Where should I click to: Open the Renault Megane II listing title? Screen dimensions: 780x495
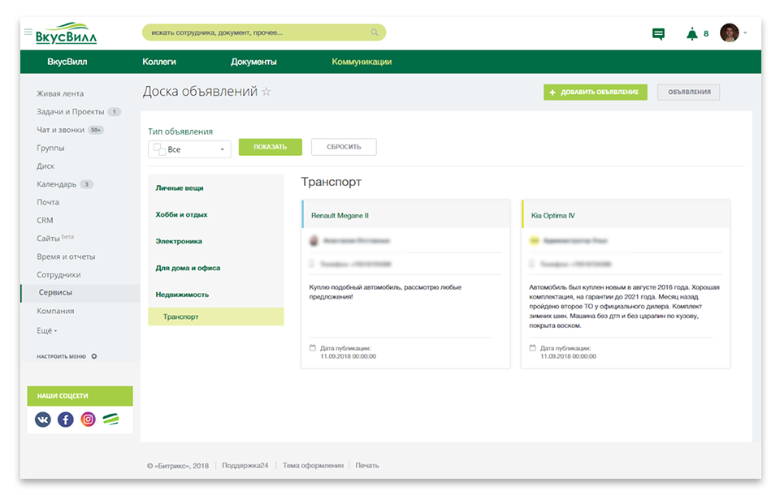click(x=340, y=216)
